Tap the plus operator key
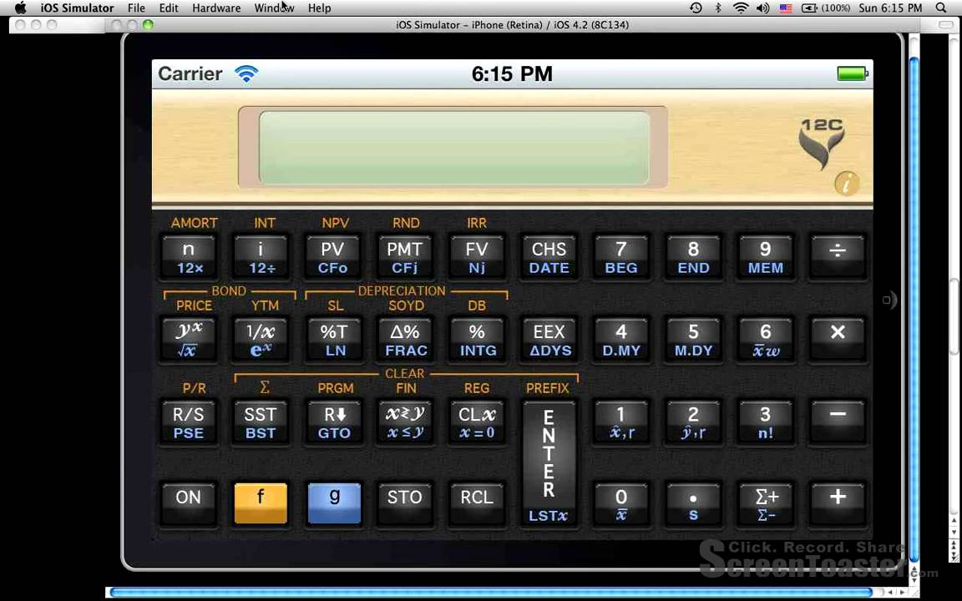The image size is (962, 601). pyautogui.click(x=838, y=504)
